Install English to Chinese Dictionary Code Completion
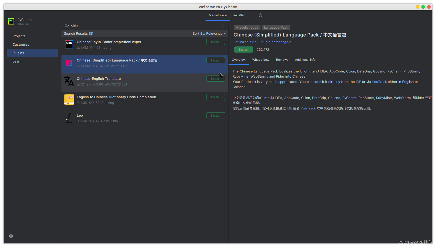This screenshot has width=436, height=247. pos(216,97)
